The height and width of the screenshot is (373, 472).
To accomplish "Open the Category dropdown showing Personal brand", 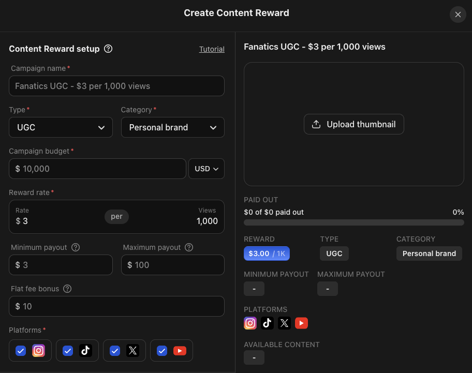I will [172, 127].
